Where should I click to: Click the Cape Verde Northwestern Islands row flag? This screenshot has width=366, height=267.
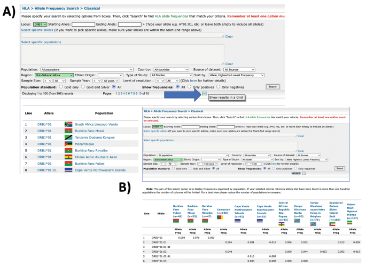pos(69,171)
